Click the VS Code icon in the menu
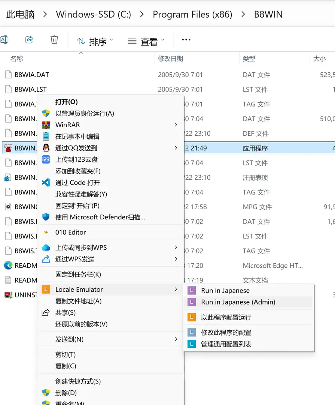The image size is (335, 405). tap(46, 183)
